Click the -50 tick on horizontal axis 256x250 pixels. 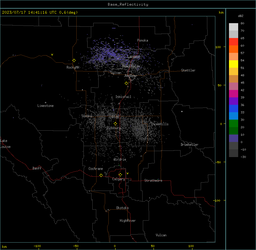[x=76, y=246]
